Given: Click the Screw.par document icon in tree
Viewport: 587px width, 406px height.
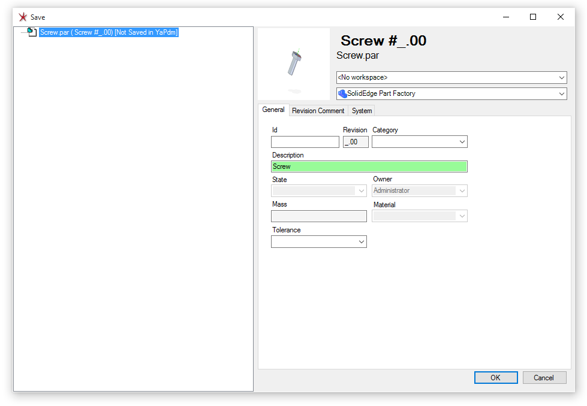Looking at the screenshot, I should (32, 32).
